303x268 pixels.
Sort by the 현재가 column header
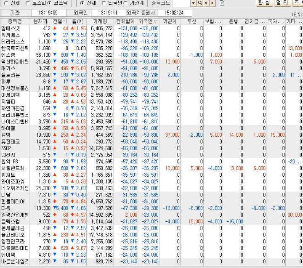(x=40, y=21)
